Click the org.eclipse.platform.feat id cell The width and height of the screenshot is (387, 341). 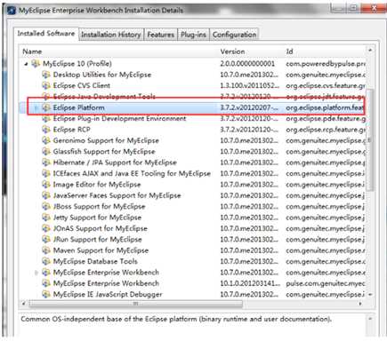326,107
